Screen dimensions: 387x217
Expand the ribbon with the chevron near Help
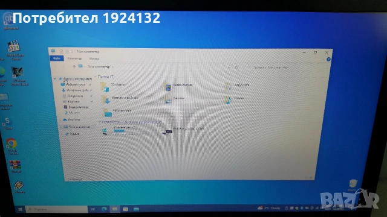tap(324, 59)
